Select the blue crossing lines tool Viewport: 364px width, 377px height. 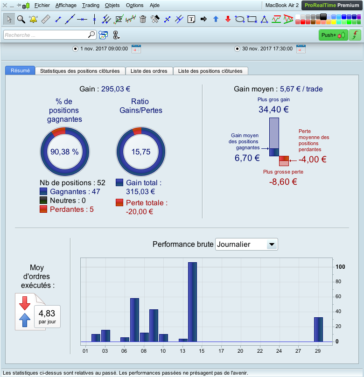pos(179,19)
